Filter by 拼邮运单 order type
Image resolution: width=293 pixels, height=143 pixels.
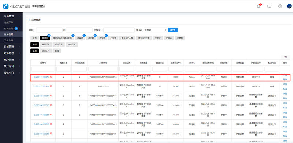click(72, 44)
